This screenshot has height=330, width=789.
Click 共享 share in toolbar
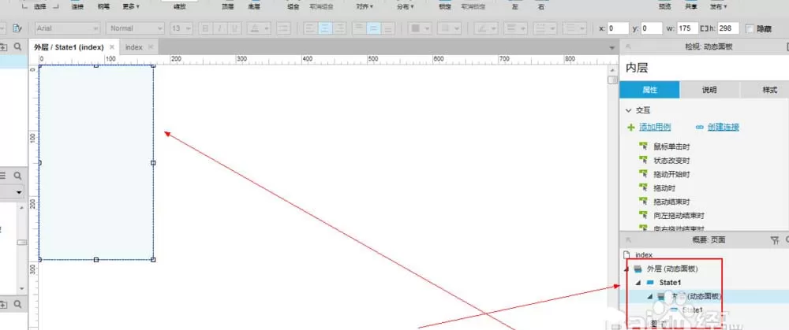click(692, 7)
